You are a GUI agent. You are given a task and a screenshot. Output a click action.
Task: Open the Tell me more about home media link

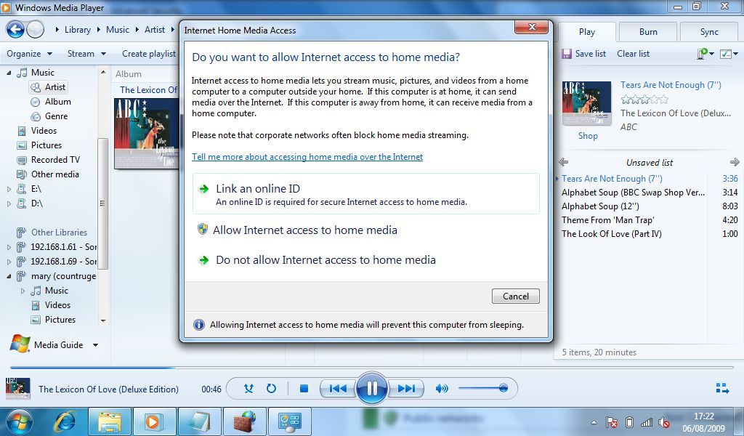coord(307,157)
